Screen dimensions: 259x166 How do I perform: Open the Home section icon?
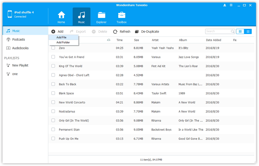[61, 15]
